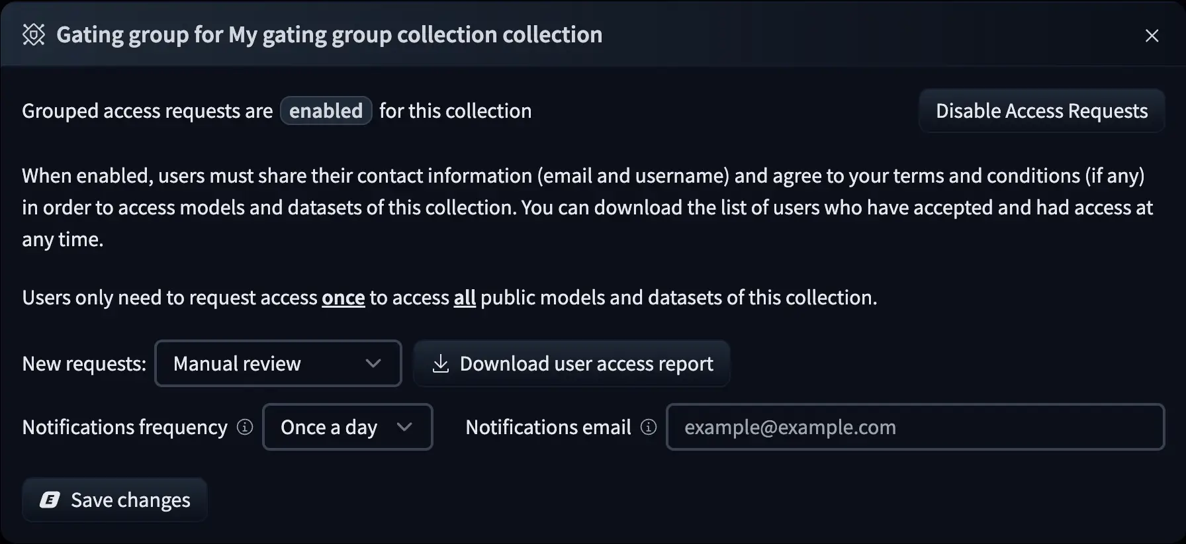The width and height of the screenshot is (1186, 544).
Task: Click the gating group hexagon icon in the header
Action: click(x=34, y=34)
